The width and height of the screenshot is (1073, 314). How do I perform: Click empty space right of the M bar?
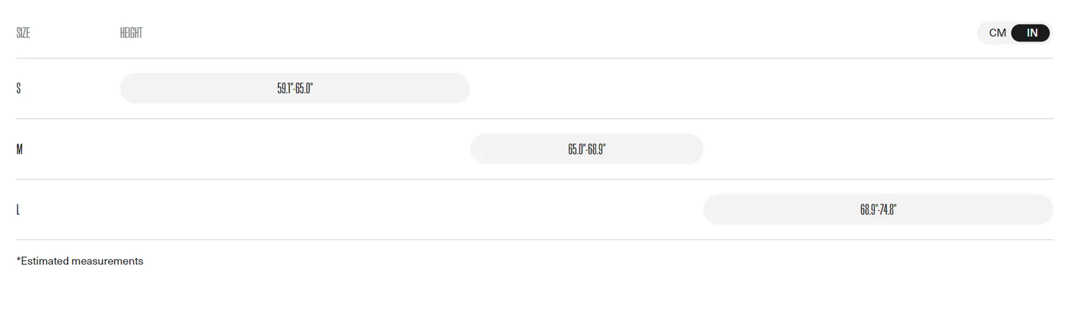(877, 149)
